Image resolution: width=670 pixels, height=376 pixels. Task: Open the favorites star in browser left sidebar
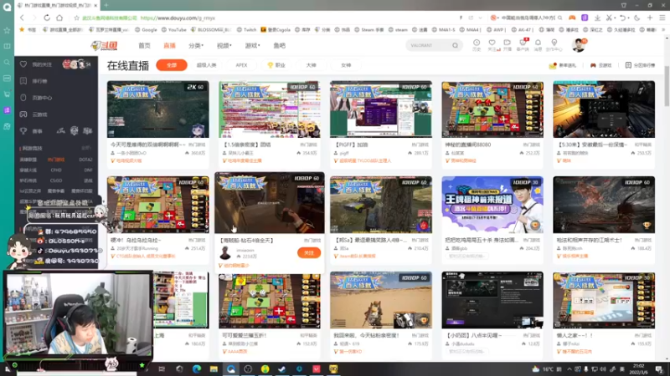pyautogui.click(x=7, y=30)
